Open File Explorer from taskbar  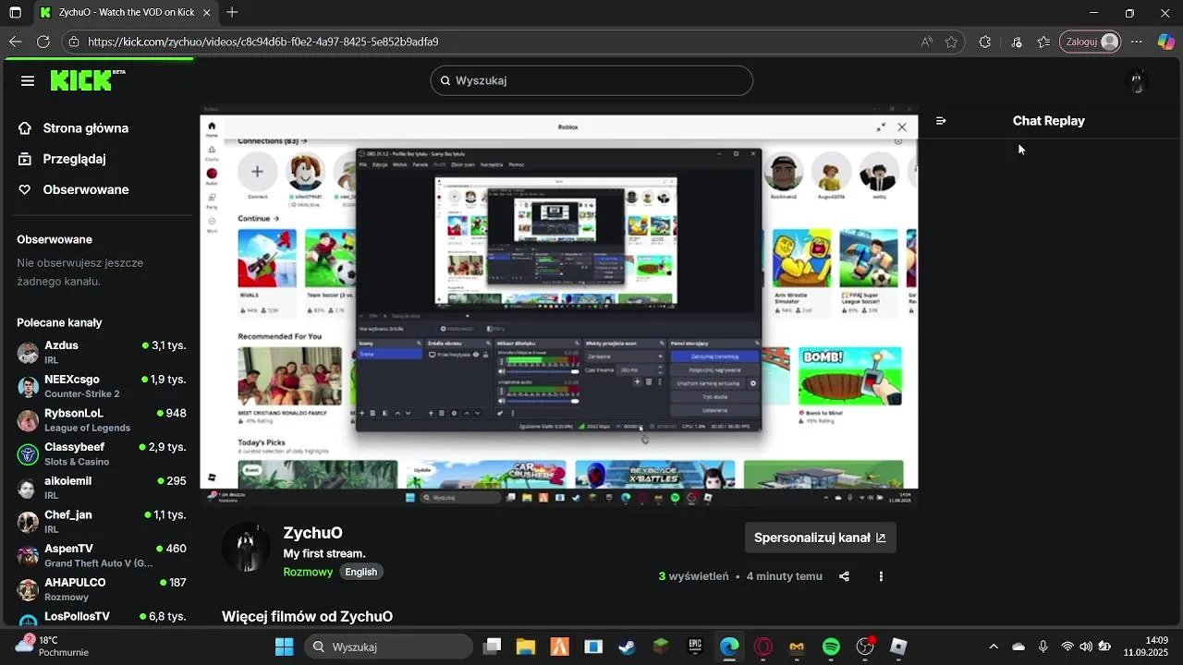point(526,647)
